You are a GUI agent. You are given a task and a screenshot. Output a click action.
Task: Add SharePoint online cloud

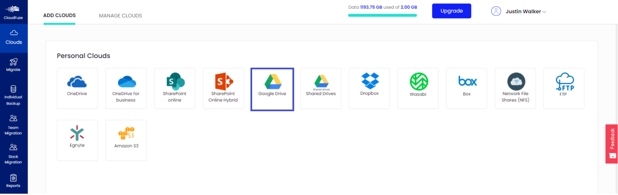pos(174,88)
